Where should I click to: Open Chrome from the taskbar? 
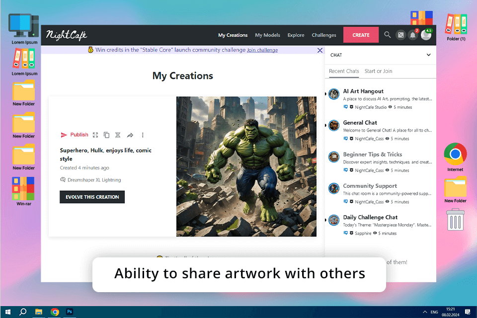55,312
